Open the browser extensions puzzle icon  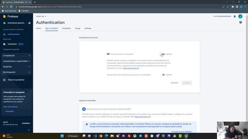click(x=232, y=7)
